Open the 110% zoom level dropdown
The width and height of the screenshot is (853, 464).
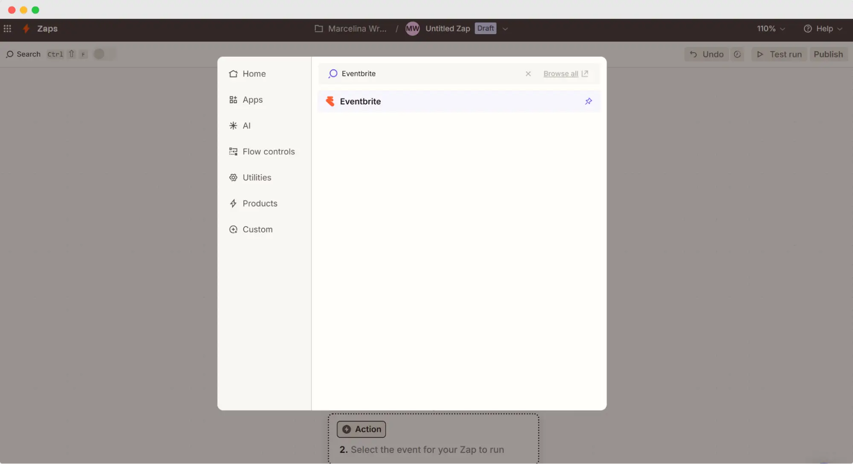click(771, 29)
